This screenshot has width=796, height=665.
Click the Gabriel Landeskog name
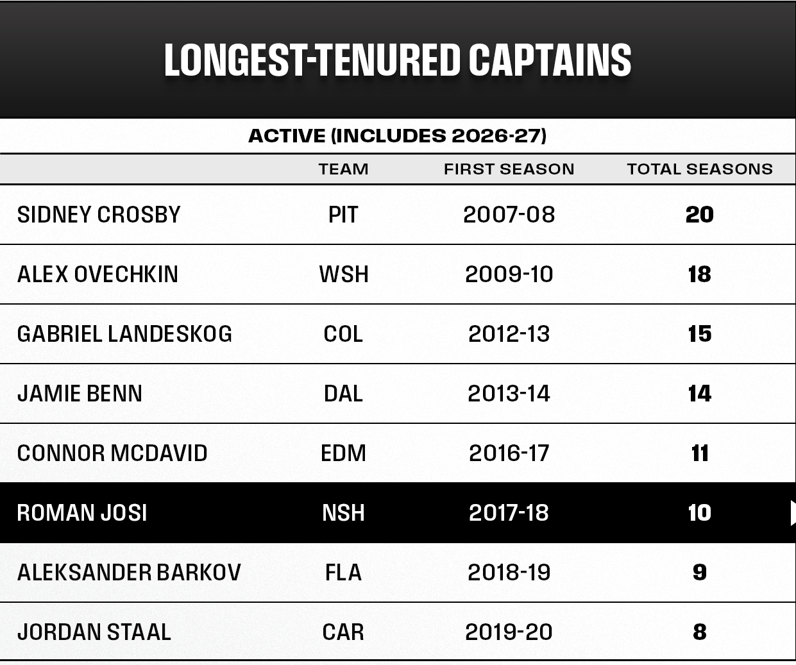pyautogui.click(x=124, y=334)
